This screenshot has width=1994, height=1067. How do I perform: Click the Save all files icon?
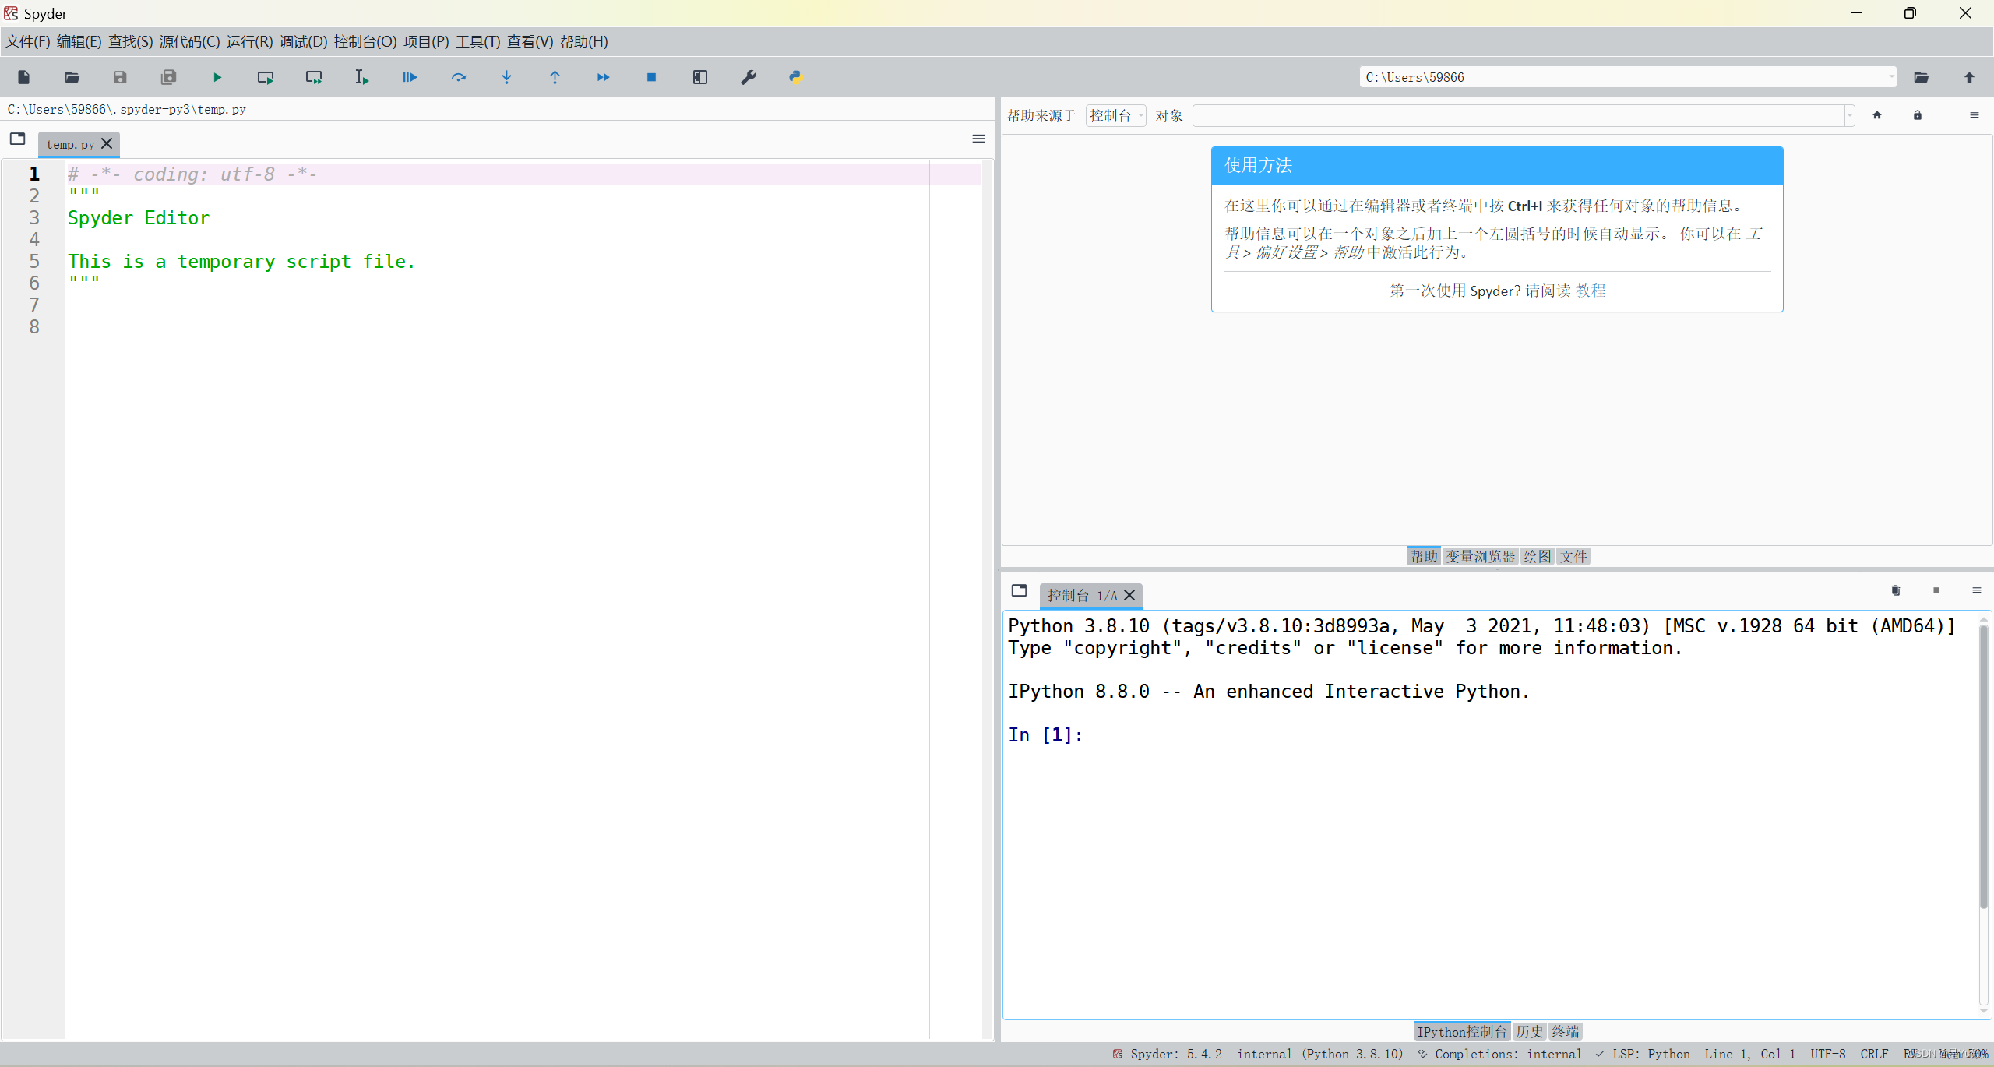pyautogui.click(x=168, y=77)
